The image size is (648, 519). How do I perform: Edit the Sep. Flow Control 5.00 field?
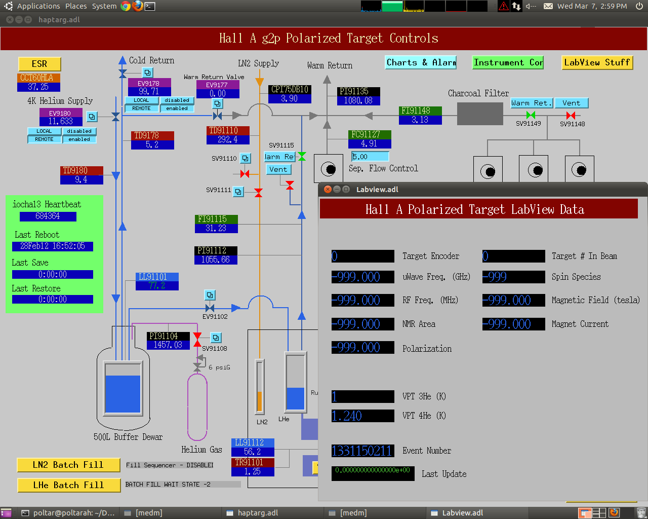pos(370,157)
